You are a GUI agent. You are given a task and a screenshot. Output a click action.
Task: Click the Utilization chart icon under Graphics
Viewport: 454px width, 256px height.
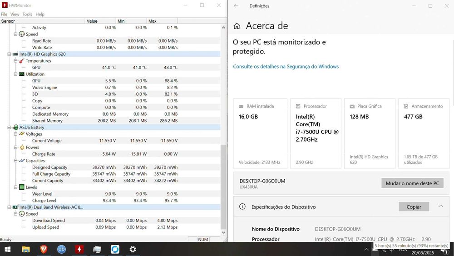(21, 74)
